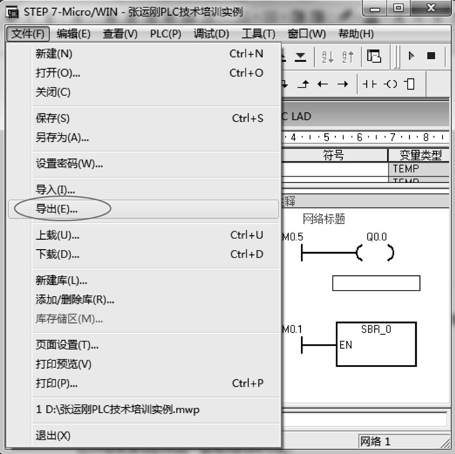The image size is (455, 454).
Task: Click the descending sort toolbar icon
Action: point(348,56)
